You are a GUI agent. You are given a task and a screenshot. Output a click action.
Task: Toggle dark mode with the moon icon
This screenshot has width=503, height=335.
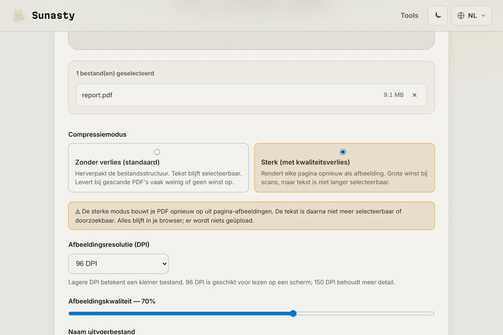tap(438, 16)
